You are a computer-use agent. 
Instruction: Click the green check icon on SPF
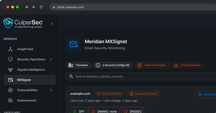(75, 111)
